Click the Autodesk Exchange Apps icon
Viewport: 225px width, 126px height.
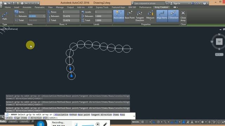192,3
